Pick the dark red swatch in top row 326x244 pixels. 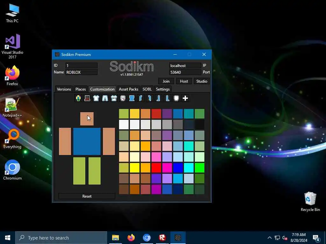tap(156, 114)
